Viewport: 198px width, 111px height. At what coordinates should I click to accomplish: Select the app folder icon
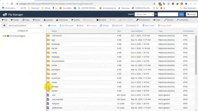coord(48,40)
